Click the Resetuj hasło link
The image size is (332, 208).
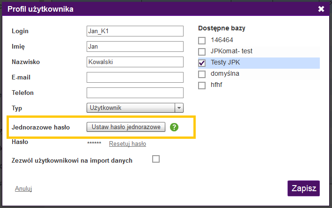coord(127,144)
